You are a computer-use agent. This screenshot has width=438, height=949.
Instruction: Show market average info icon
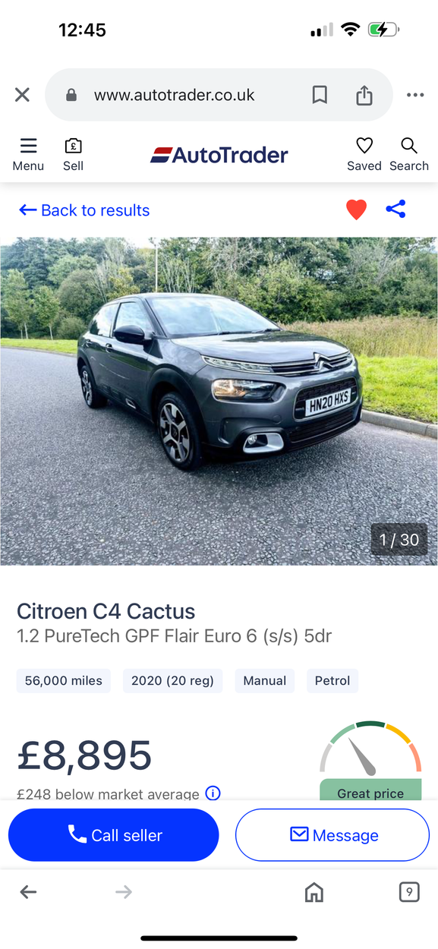pyautogui.click(x=213, y=793)
